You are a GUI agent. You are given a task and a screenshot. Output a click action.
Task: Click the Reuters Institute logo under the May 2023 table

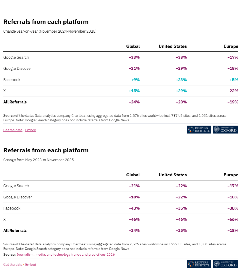tap(199, 264)
